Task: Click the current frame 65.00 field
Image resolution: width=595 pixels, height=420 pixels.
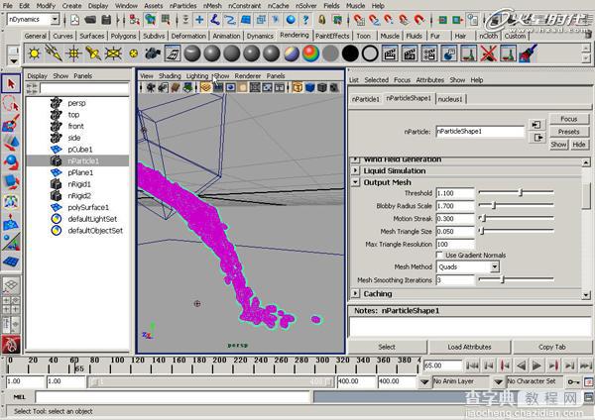Action: coord(442,366)
